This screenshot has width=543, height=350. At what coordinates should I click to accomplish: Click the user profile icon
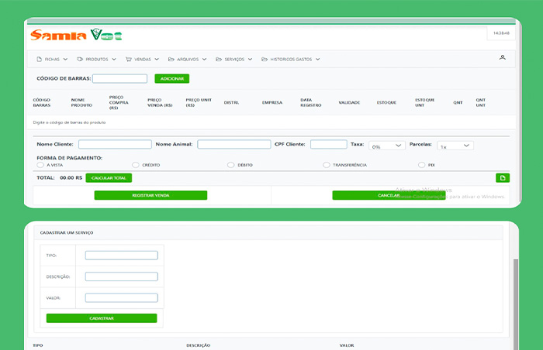click(502, 58)
